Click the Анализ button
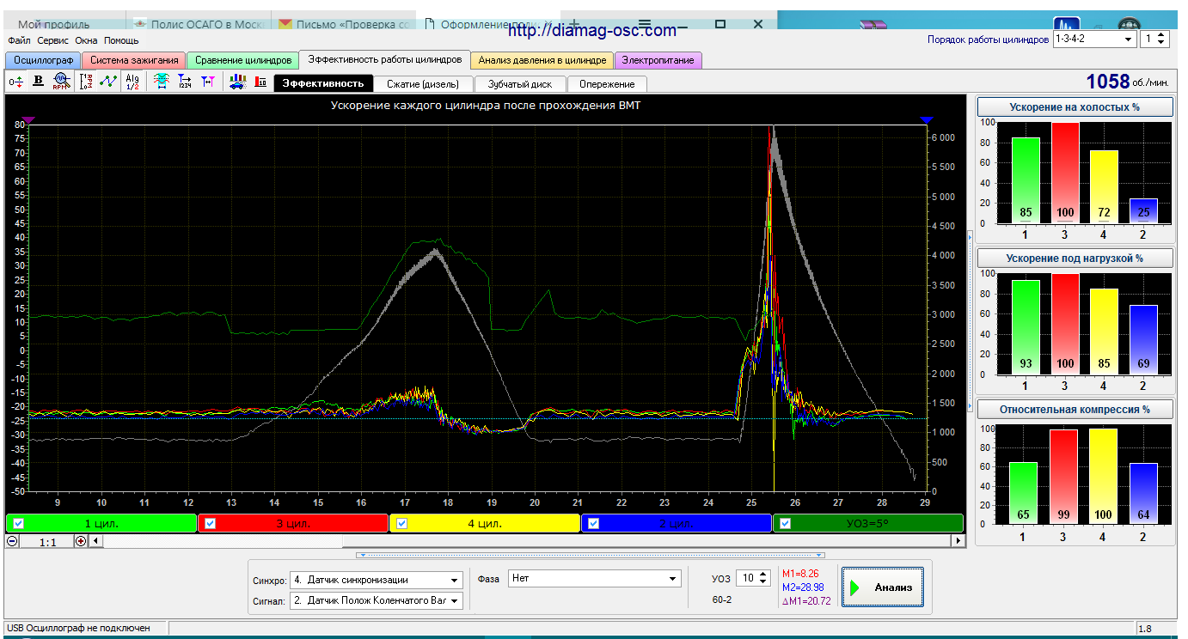 [x=883, y=587]
